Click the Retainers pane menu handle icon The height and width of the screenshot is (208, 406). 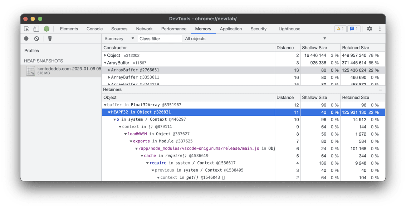coord(380,89)
